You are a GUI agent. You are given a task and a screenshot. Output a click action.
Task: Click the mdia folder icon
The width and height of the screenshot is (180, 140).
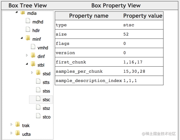click(23, 12)
